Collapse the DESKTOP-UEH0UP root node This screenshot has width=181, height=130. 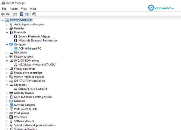2,20
